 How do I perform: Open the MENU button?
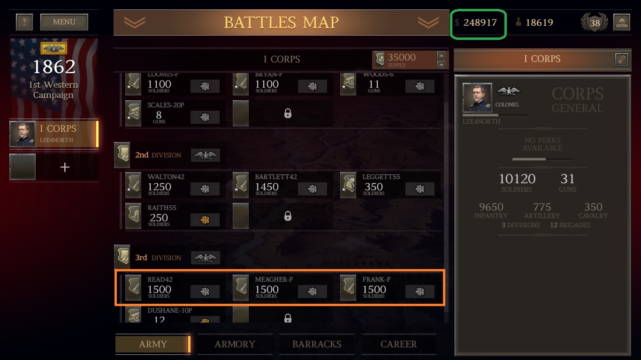pyautogui.click(x=64, y=22)
